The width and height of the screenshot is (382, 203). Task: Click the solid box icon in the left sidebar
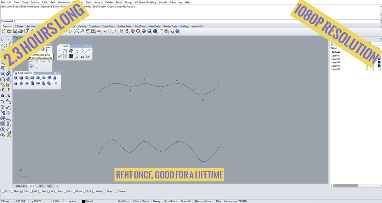point(3,73)
